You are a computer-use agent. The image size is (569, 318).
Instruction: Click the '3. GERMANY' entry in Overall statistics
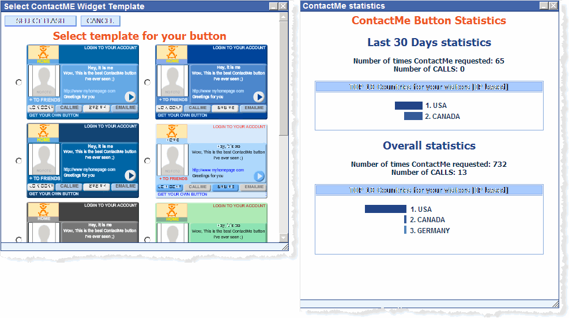[429, 231]
